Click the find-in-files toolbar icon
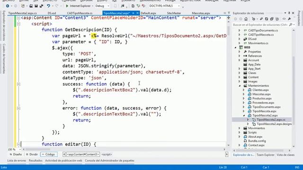This screenshot has width=303, height=170. (x=122, y=6)
